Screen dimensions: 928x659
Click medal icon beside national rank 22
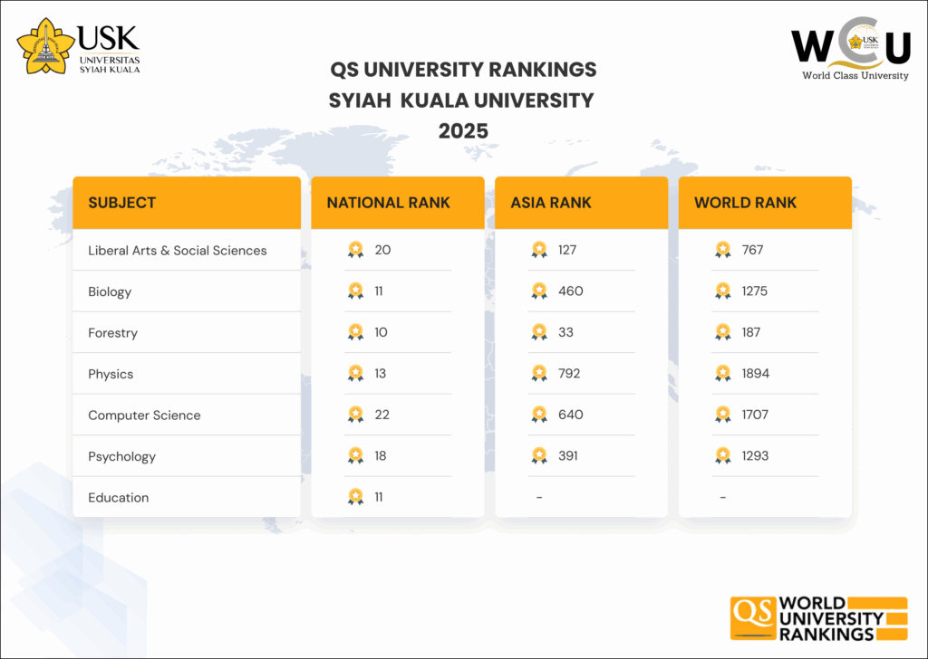[355, 415]
